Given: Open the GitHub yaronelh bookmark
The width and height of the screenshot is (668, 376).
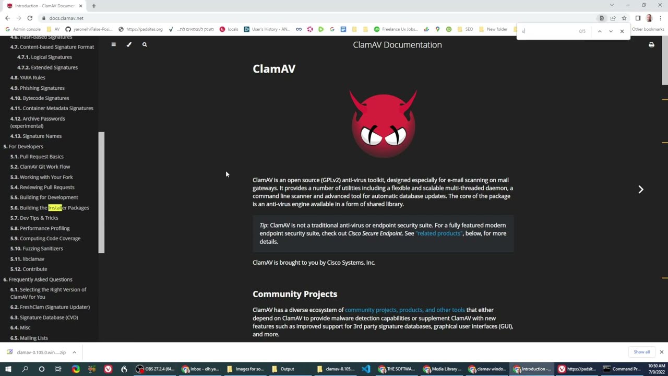Looking at the screenshot, I should coord(89,29).
